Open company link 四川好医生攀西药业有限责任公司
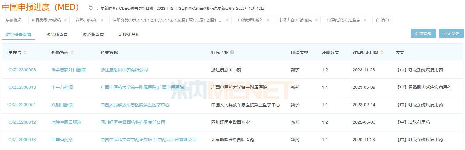Image resolution: width=465 pixels, height=150 pixels. [133, 122]
